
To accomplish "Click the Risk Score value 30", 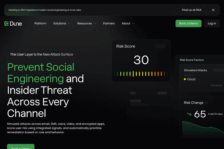I will 141,60.
